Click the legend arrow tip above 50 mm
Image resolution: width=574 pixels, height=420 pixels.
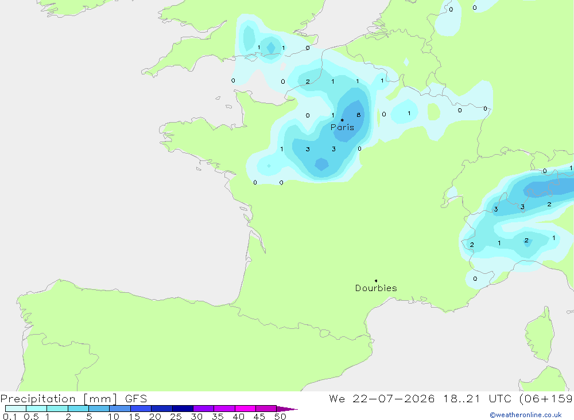click(287, 409)
